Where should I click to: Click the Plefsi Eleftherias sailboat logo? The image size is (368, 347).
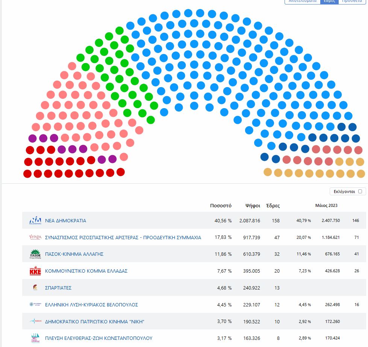35,338
